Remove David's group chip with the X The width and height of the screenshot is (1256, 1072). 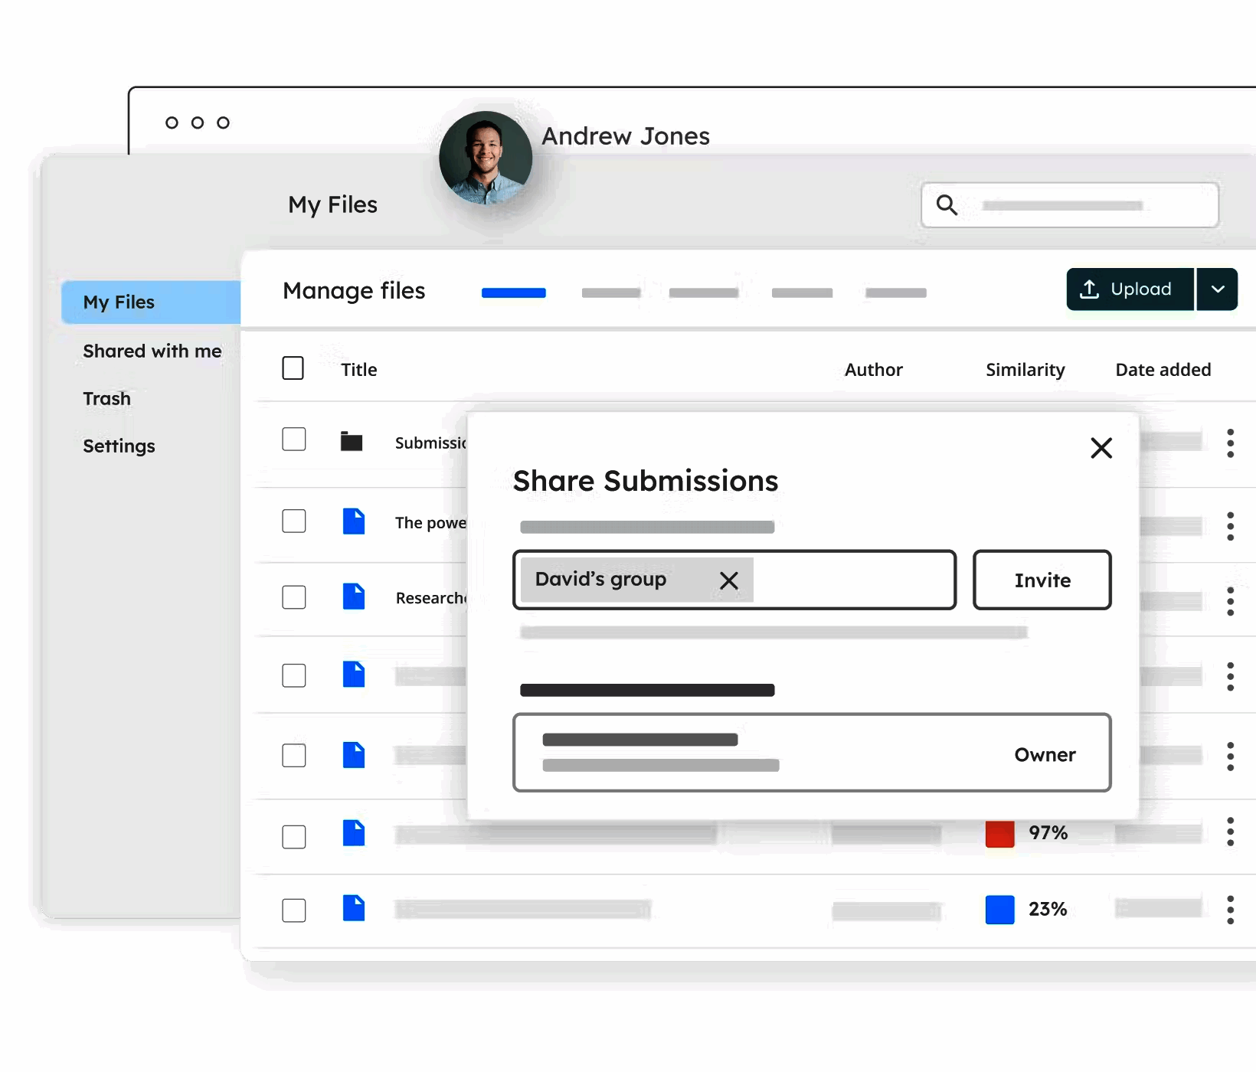pyautogui.click(x=728, y=580)
